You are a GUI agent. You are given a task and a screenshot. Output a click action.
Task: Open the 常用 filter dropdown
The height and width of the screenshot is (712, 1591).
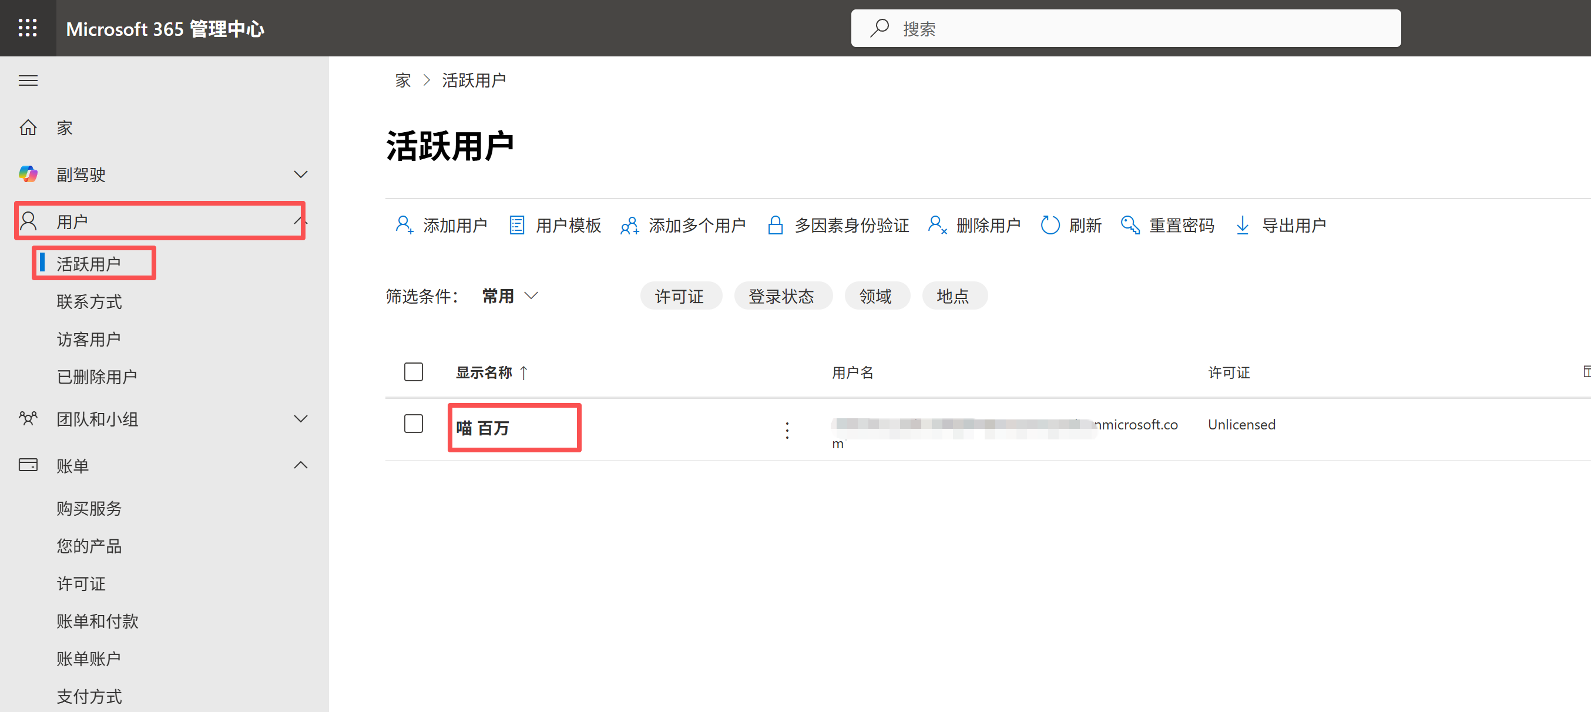pyautogui.click(x=510, y=296)
